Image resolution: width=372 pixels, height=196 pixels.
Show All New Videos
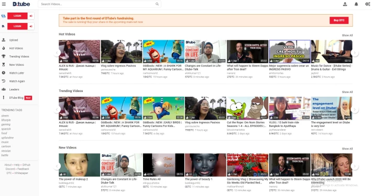347,148
